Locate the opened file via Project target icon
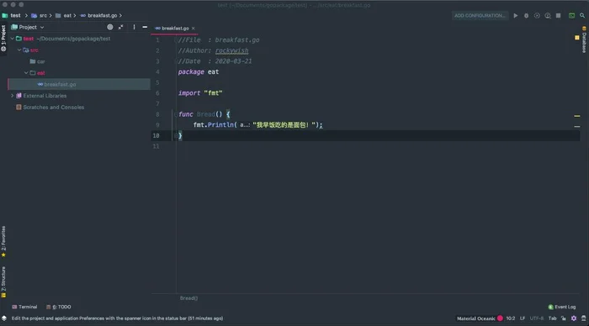589x326 pixels. coord(110,27)
